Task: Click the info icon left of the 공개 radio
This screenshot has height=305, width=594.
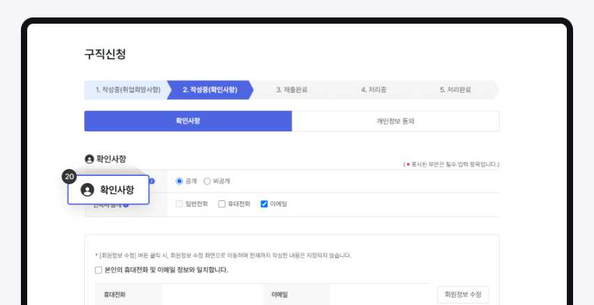Action: point(152,181)
